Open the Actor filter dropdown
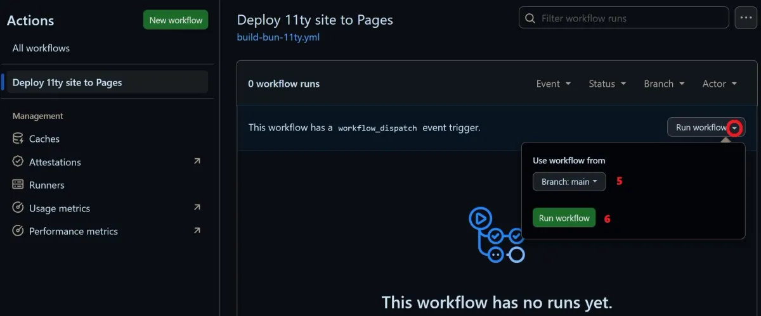The width and height of the screenshot is (761, 316). (719, 84)
